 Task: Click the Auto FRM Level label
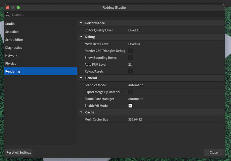point(95,64)
